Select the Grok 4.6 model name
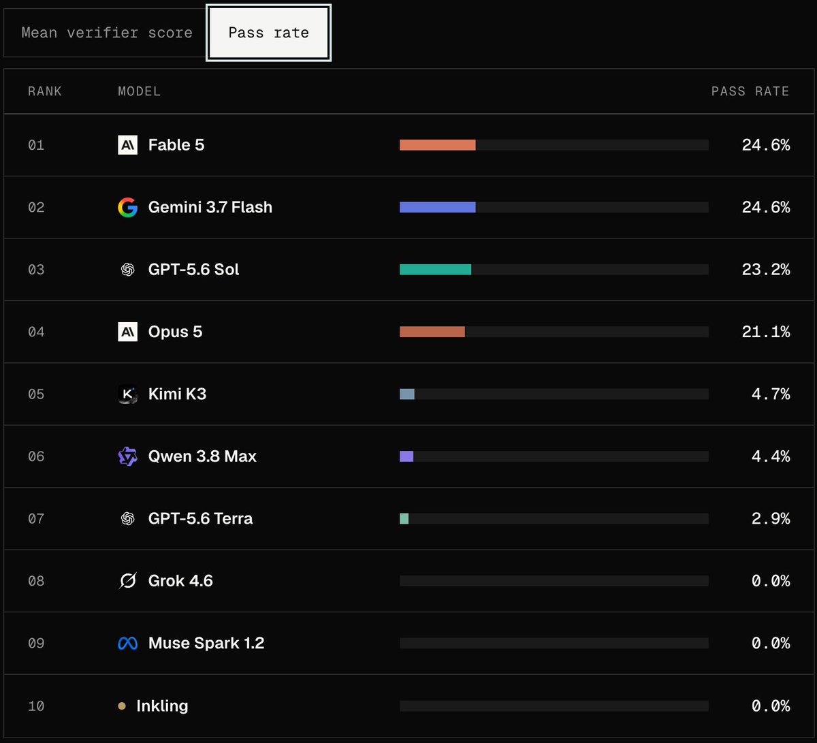Viewport: 817px width, 743px height. (180, 581)
